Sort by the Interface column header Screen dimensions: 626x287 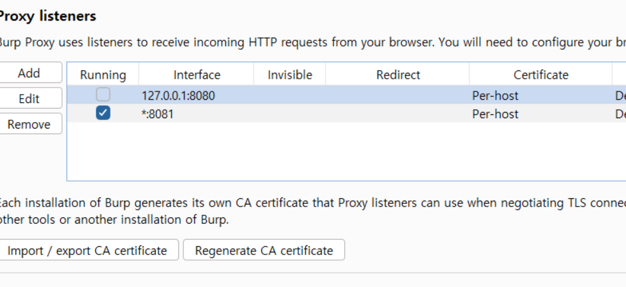197,75
